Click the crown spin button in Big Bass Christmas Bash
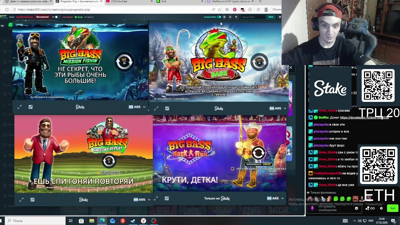Screen dimensions: 400x225 coord(259,62)
